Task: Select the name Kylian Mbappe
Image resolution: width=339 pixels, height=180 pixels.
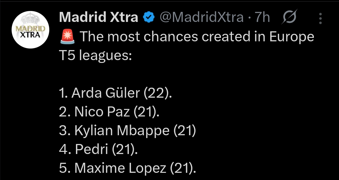Action: pos(122,131)
